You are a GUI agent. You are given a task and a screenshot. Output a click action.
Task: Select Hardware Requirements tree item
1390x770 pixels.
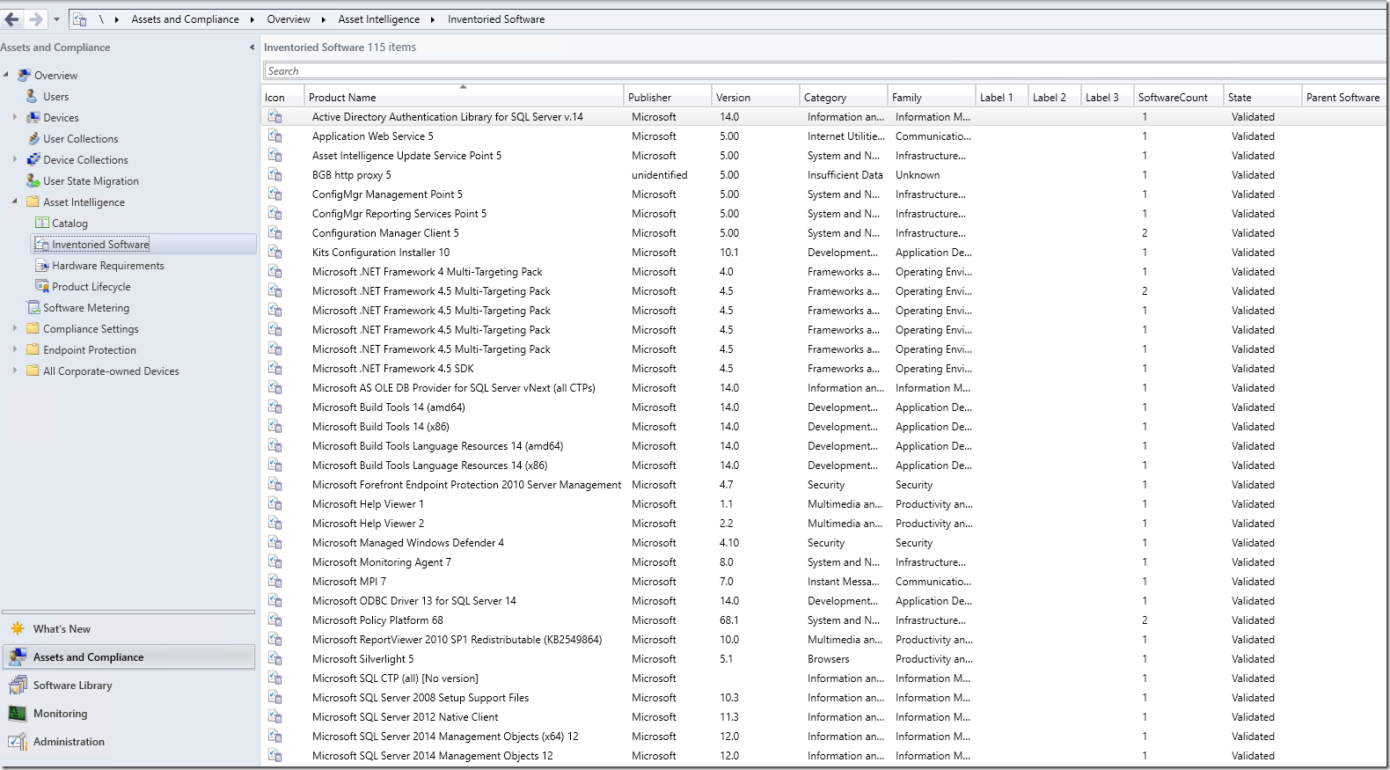tap(107, 266)
